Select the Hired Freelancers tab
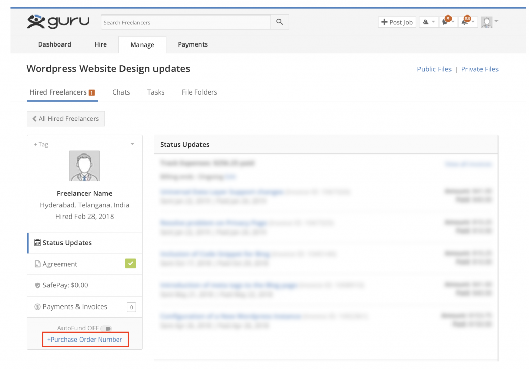Image resolution: width=529 pixels, height=370 pixels. [x=62, y=92]
